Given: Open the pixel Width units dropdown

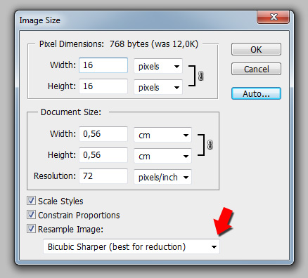Looking at the screenshot, I should (158, 66).
